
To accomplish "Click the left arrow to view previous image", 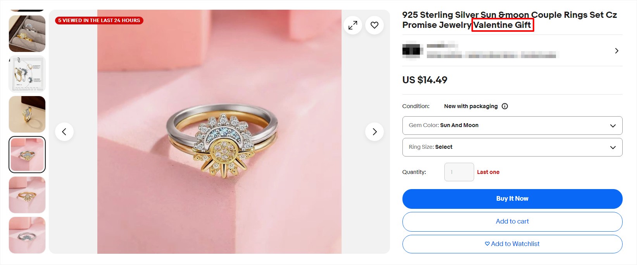I will (64, 132).
